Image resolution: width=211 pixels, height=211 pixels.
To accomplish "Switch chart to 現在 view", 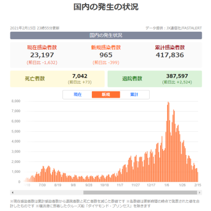I will (x=77, y=94).
